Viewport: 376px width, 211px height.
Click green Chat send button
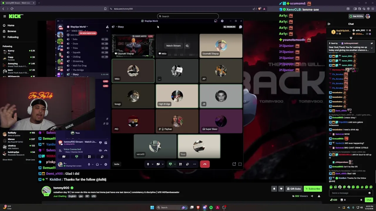pos(369,200)
